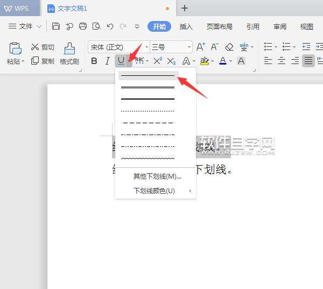
Task: Click the Export to PDF icon
Action: pyautogui.click(x=69, y=26)
